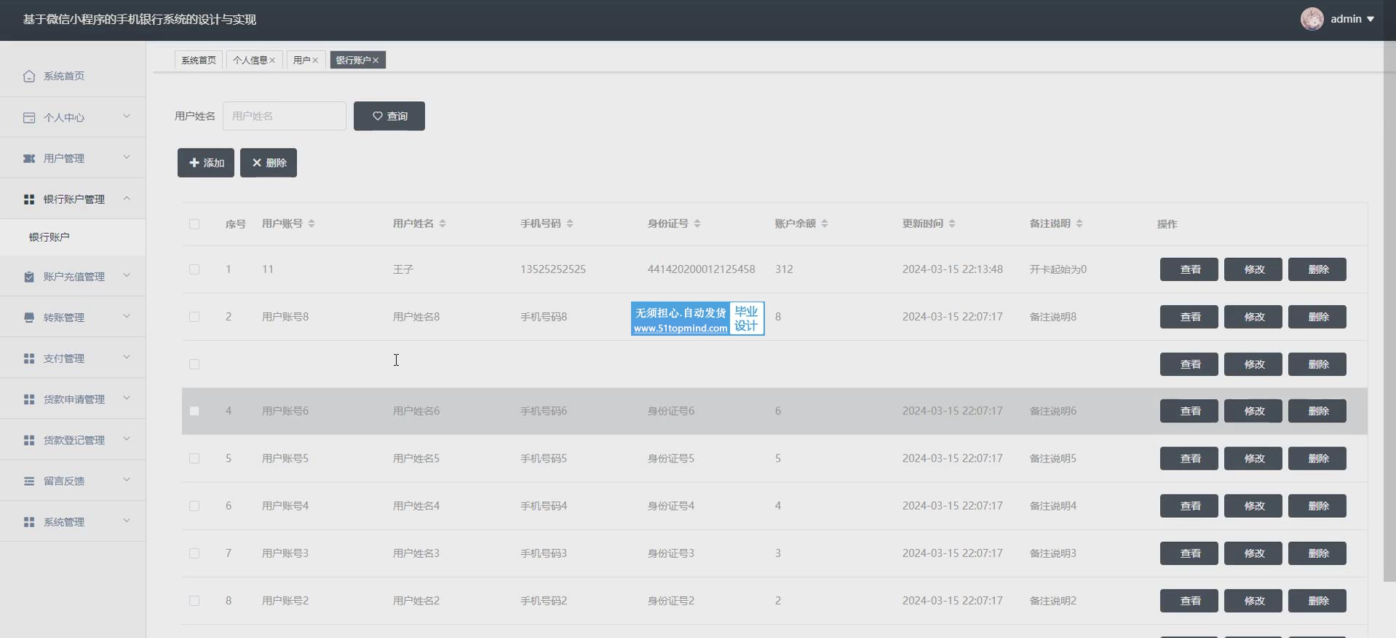Click the 支付管理 grid icon
This screenshot has height=638, width=1396.
tap(29, 358)
